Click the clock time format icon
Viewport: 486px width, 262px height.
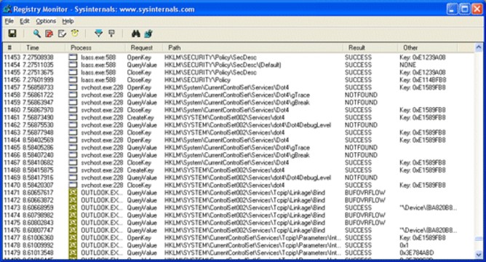75,33
